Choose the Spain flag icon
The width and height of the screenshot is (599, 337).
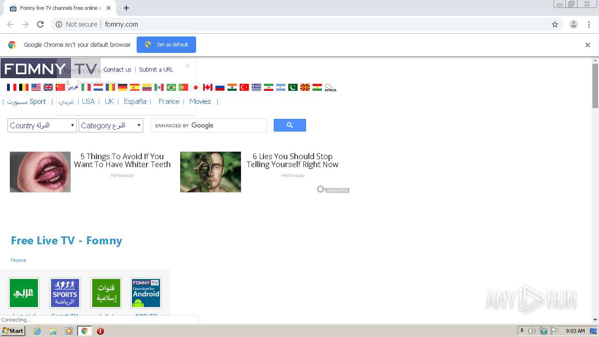[x=135, y=87]
